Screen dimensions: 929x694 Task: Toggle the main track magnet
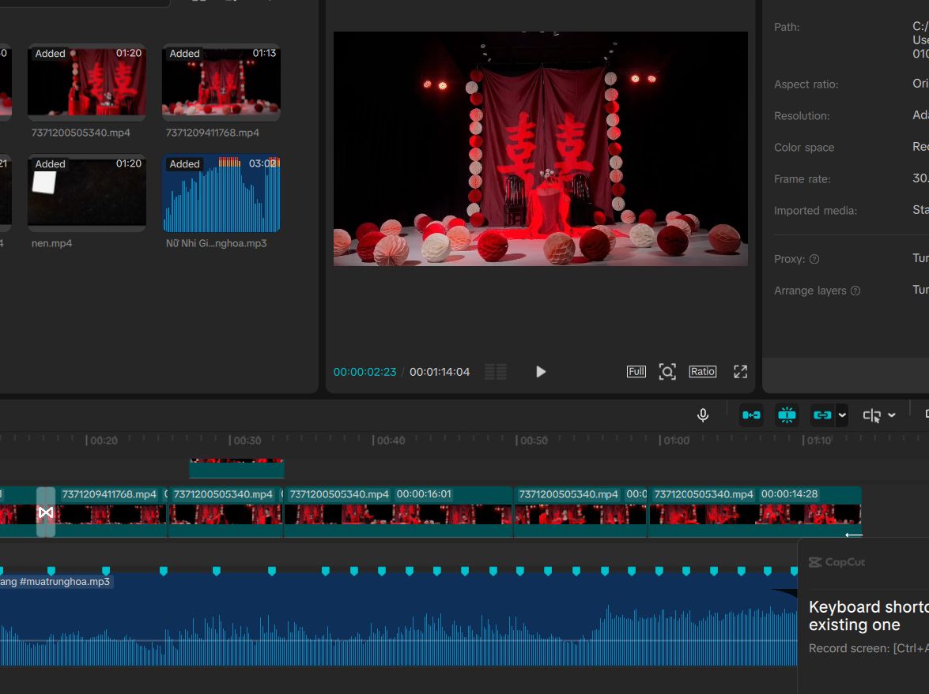click(751, 415)
